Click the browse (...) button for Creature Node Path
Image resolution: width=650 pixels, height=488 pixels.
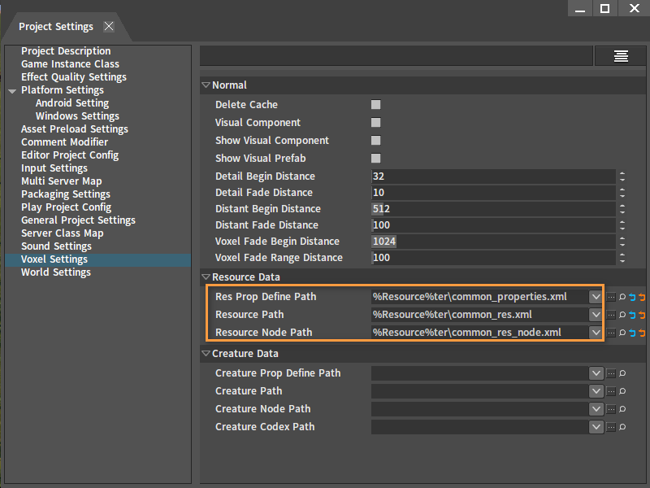pyautogui.click(x=611, y=409)
